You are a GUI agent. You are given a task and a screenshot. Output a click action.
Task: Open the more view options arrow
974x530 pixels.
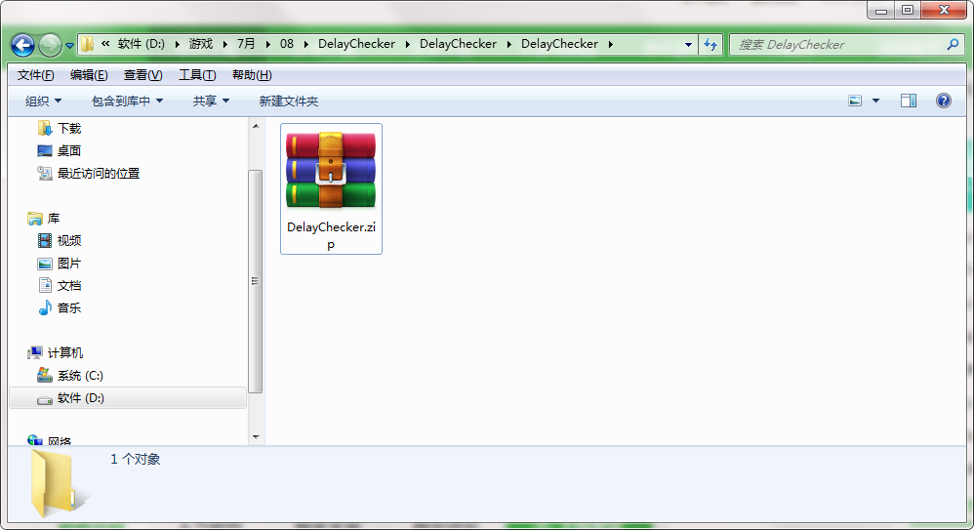click(x=875, y=101)
